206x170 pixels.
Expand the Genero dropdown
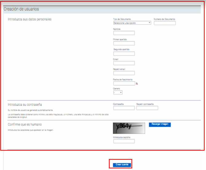(x=118, y=92)
